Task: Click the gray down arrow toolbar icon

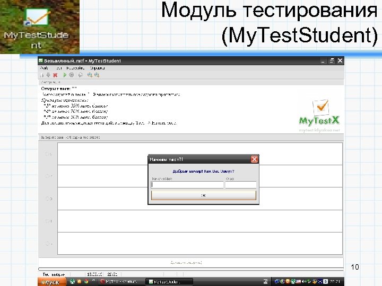Action: [48, 75]
